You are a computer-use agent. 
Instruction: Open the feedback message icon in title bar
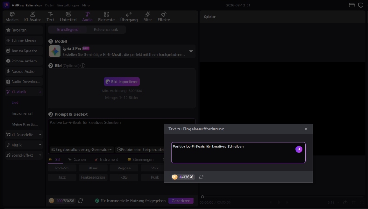[x=361, y=5]
